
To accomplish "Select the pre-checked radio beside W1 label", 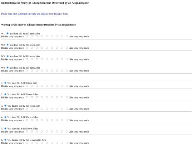I will coord(8,33).
